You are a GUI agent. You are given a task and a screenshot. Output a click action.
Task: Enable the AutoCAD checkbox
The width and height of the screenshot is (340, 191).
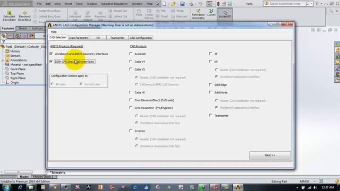(x=131, y=54)
